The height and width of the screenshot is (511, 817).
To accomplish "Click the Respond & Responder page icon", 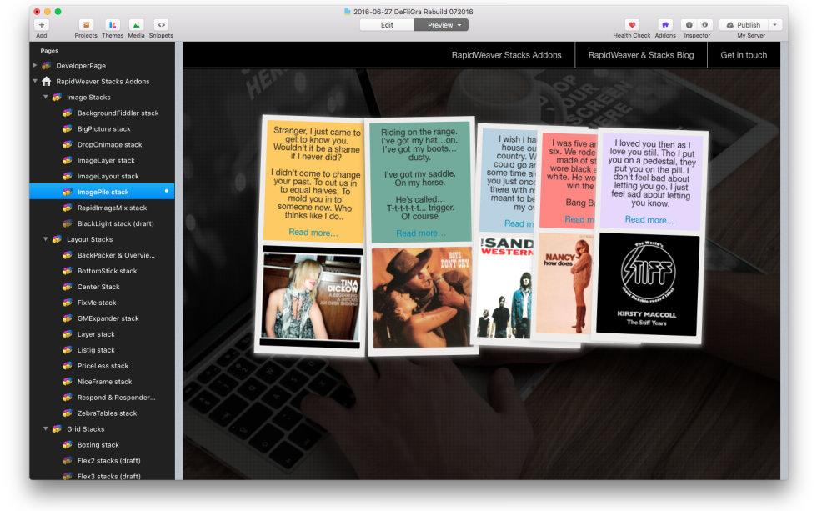I will tap(68, 398).
